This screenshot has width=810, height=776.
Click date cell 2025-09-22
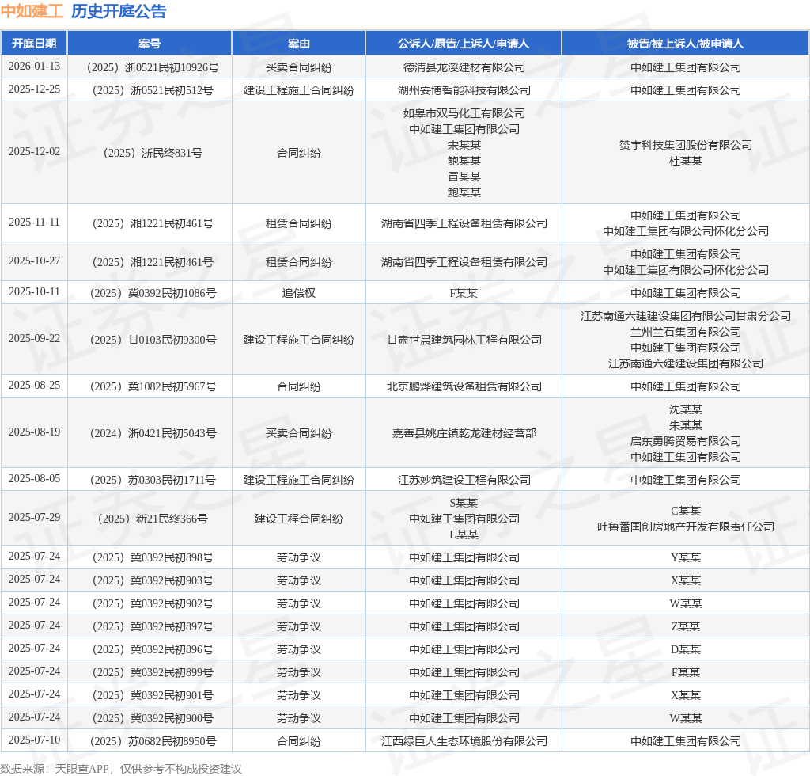click(34, 338)
